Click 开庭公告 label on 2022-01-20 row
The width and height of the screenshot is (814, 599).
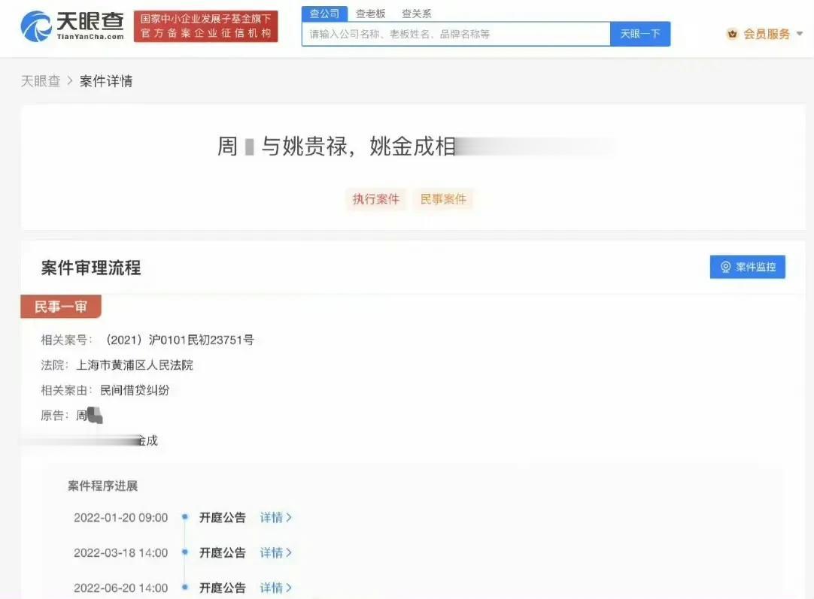tap(223, 518)
